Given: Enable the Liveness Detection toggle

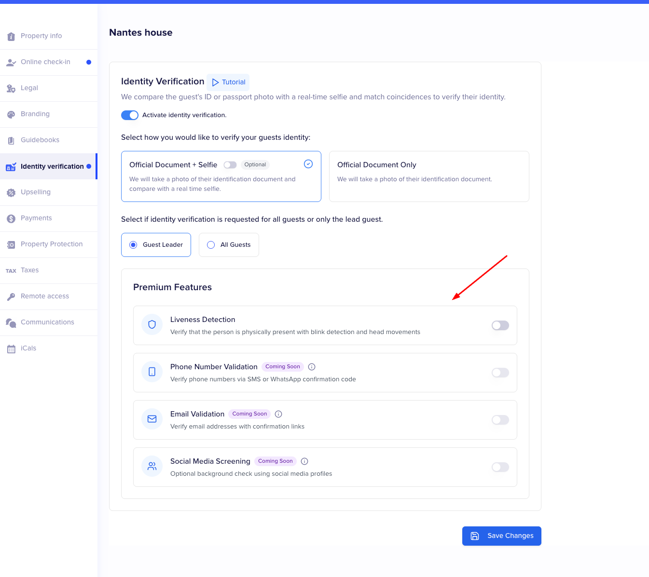Looking at the screenshot, I should pyautogui.click(x=500, y=325).
